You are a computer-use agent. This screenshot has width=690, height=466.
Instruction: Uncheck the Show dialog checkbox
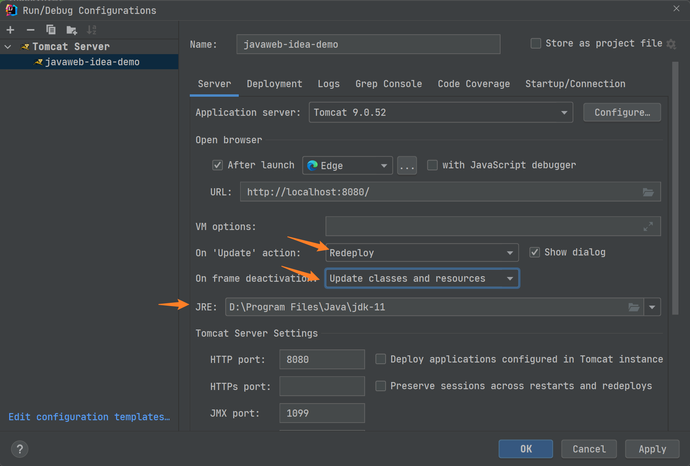pyautogui.click(x=534, y=252)
